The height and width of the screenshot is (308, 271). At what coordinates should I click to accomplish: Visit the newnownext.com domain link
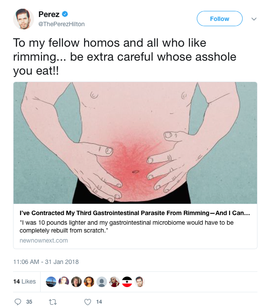[44, 240]
